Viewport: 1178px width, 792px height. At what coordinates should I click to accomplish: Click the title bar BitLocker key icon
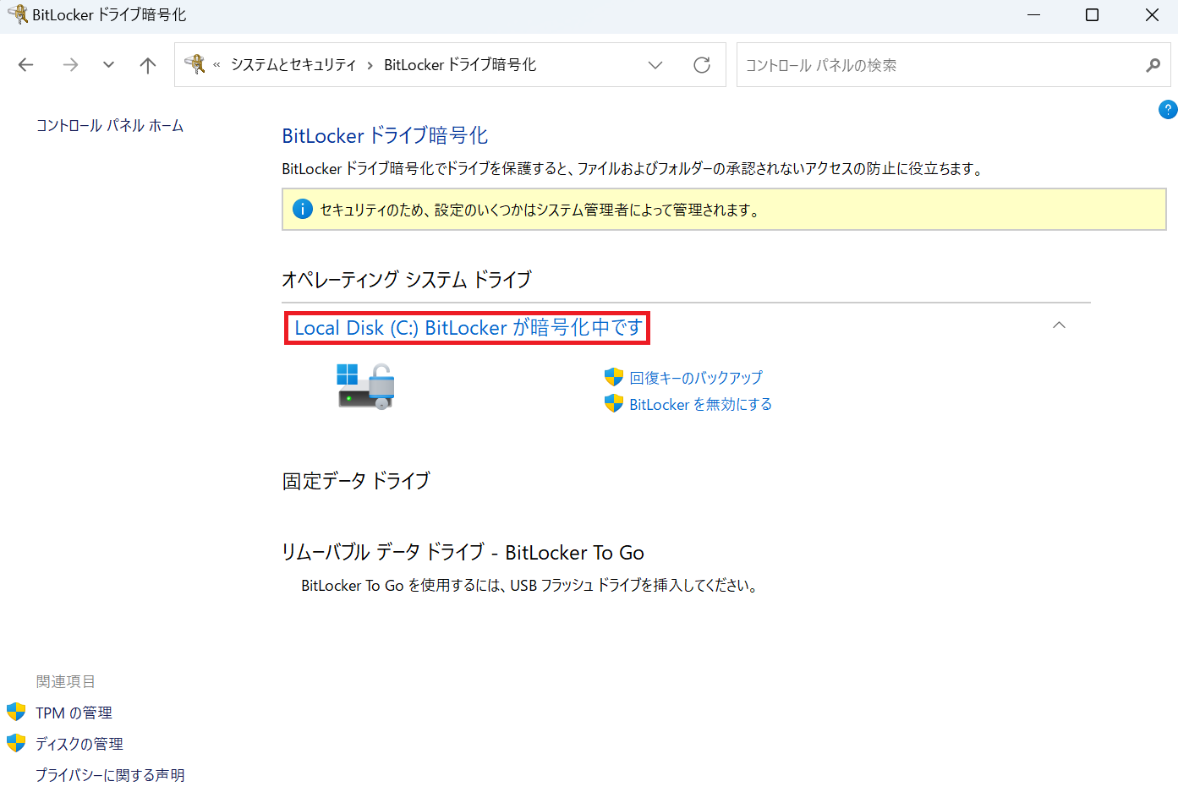pyautogui.click(x=17, y=14)
